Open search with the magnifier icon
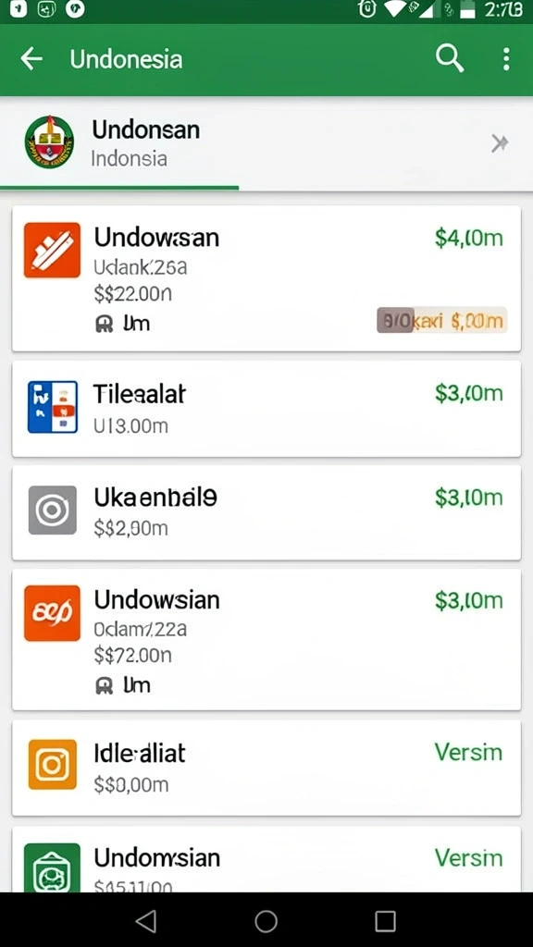533x947 pixels. coord(450,59)
